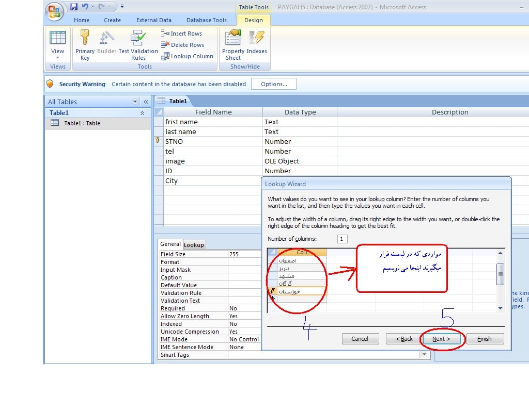Undo the last action
The image size is (529, 396).
click(85, 6)
